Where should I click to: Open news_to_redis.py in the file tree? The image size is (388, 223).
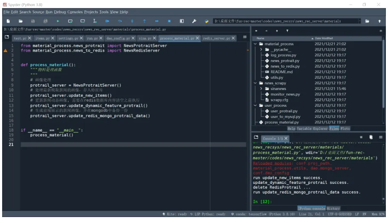pos(285,66)
